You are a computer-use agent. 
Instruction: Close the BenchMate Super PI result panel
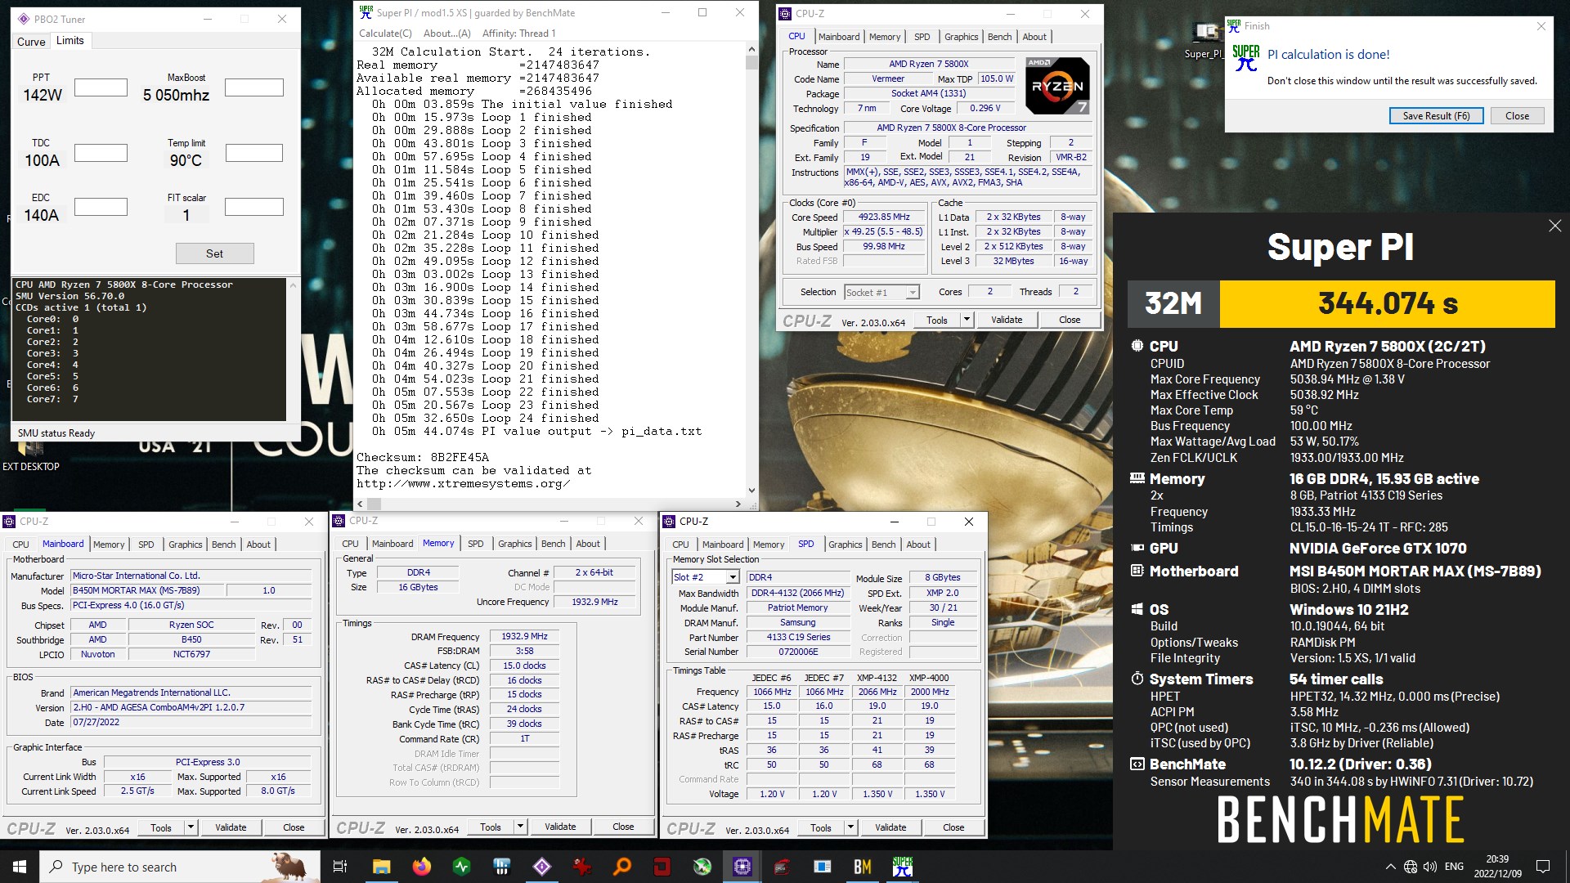click(1554, 226)
